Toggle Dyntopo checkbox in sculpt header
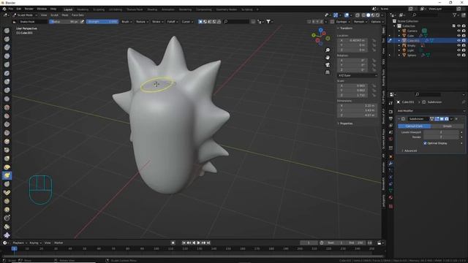Viewport: 468px width, 263px height. tap(332, 22)
